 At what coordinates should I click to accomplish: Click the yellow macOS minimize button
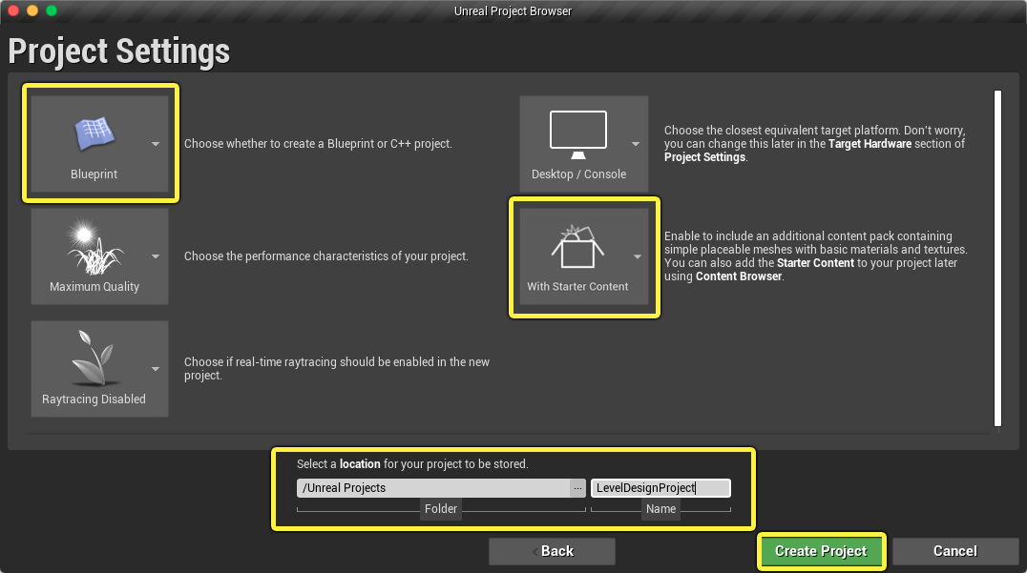[32, 10]
